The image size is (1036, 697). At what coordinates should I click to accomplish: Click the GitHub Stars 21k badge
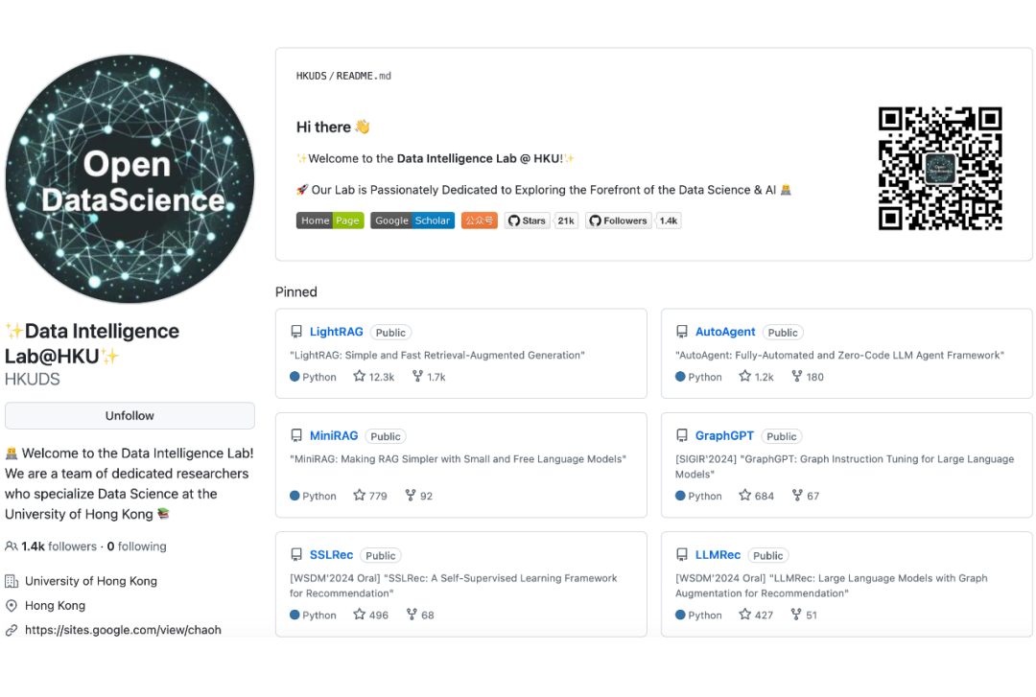[541, 221]
